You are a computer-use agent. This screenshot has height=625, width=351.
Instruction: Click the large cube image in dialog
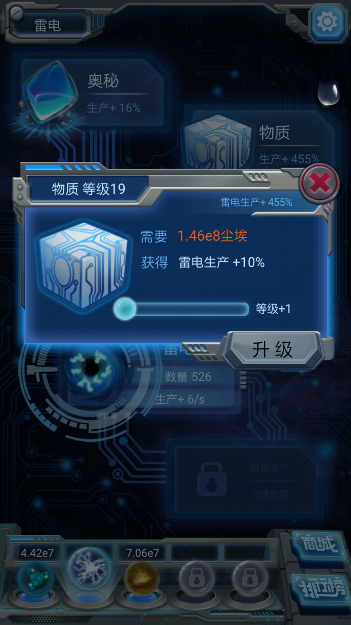point(84,265)
